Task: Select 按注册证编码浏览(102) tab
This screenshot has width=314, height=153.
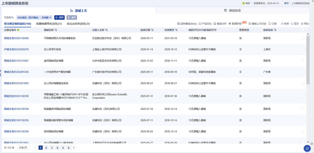Action: tap(18, 24)
